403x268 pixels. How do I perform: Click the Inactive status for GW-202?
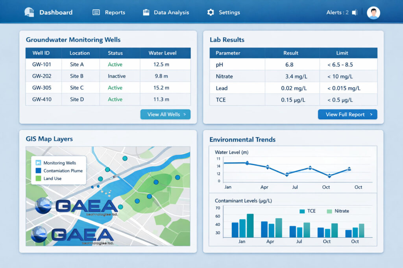(x=116, y=76)
